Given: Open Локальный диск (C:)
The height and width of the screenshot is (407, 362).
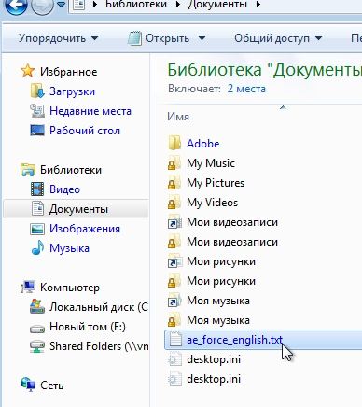Looking at the screenshot, I should coord(99,307).
